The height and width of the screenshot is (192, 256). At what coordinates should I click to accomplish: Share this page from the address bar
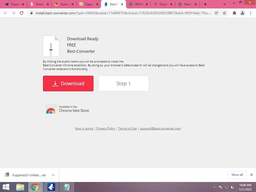point(216,13)
